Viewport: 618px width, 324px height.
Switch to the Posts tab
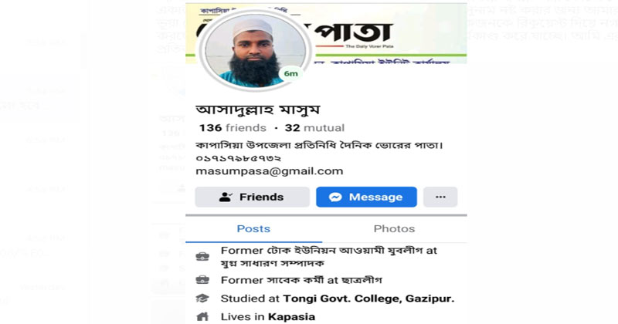point(253,229)
